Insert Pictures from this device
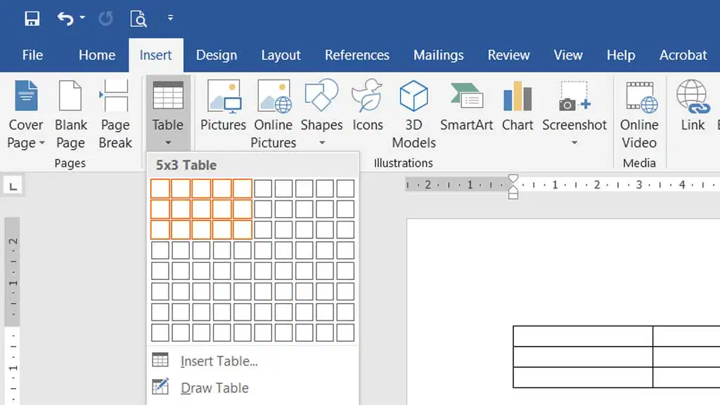The width and height of the screenshot is (720, 405). [x=223, y=105]
